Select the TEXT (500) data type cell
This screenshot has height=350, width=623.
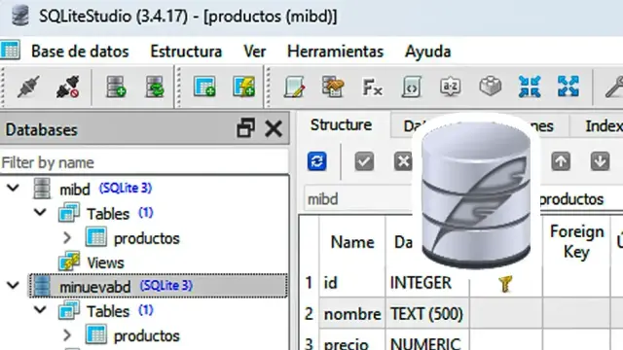[427, 314]
